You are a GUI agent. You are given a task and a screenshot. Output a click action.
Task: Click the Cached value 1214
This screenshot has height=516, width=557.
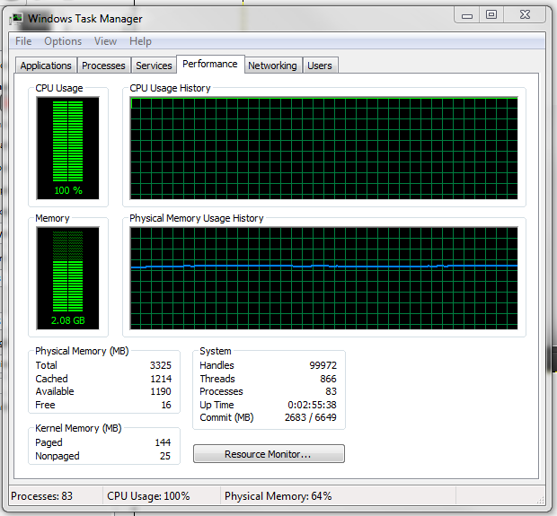click(x=161, y=379)
